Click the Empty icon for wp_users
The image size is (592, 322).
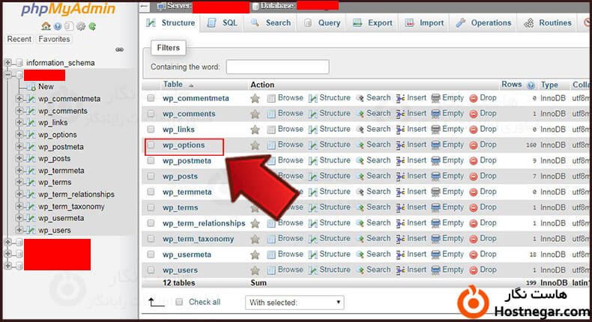point(435,270)
